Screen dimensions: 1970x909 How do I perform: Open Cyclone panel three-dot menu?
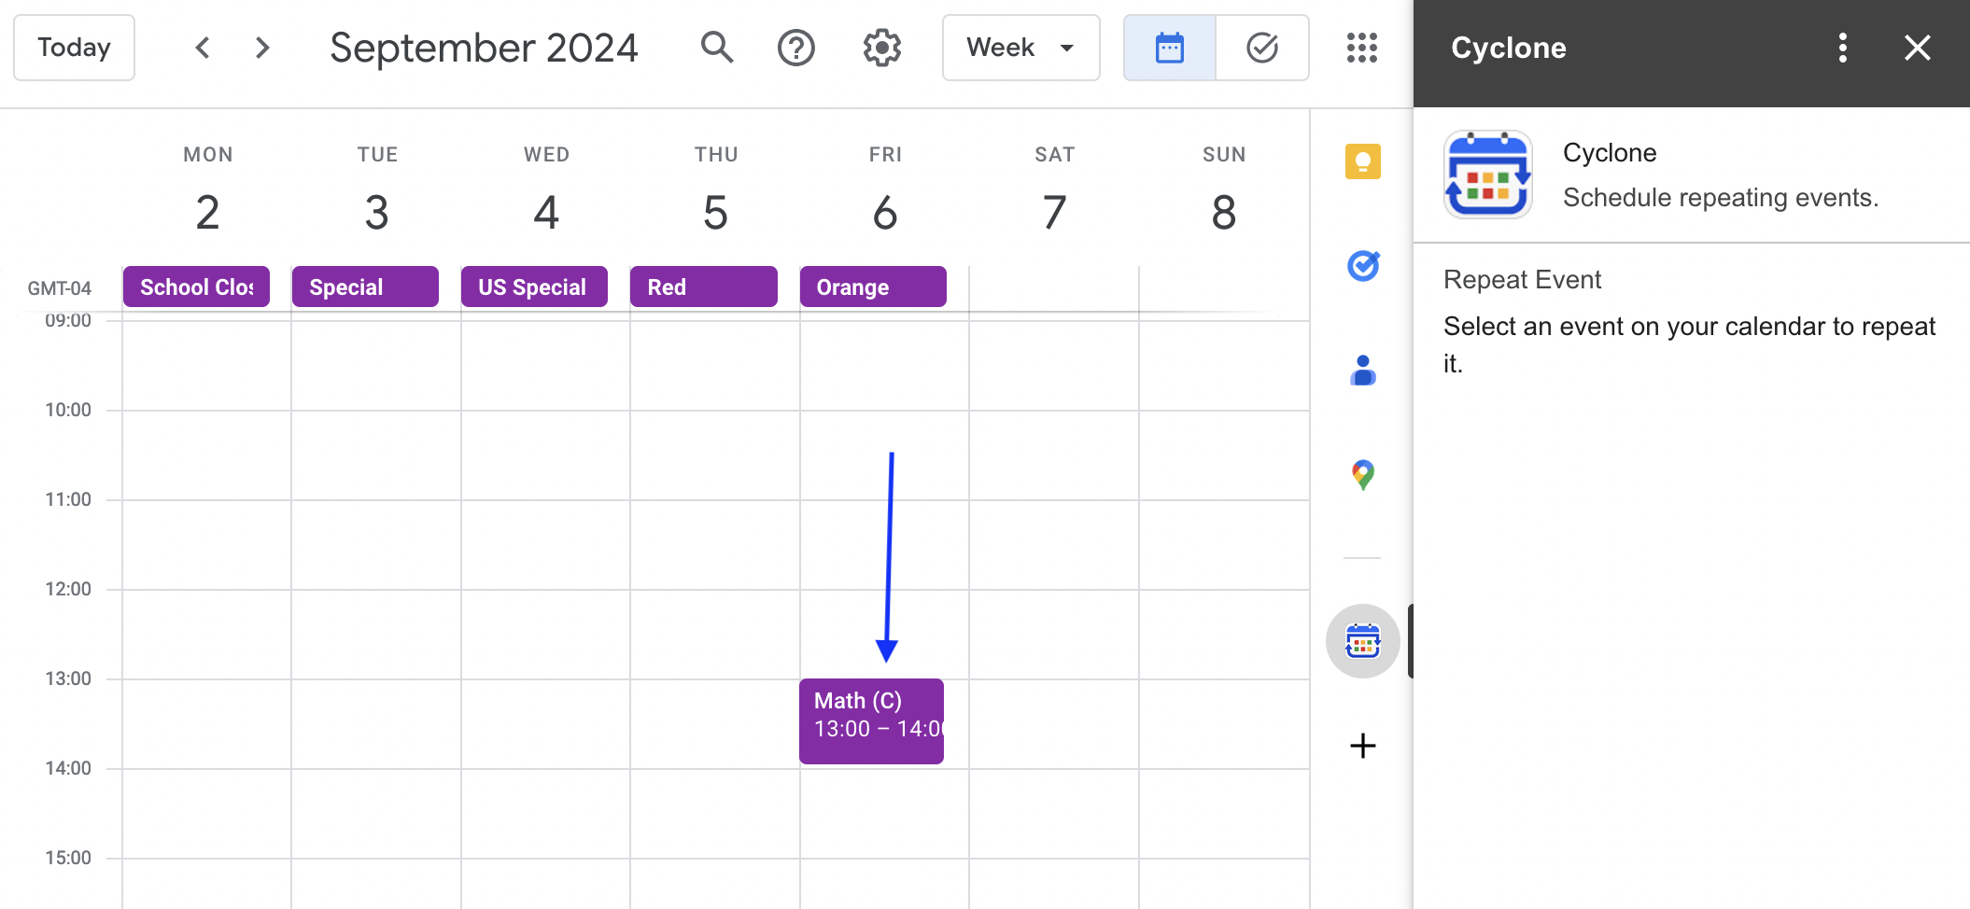click(1843, 48)
